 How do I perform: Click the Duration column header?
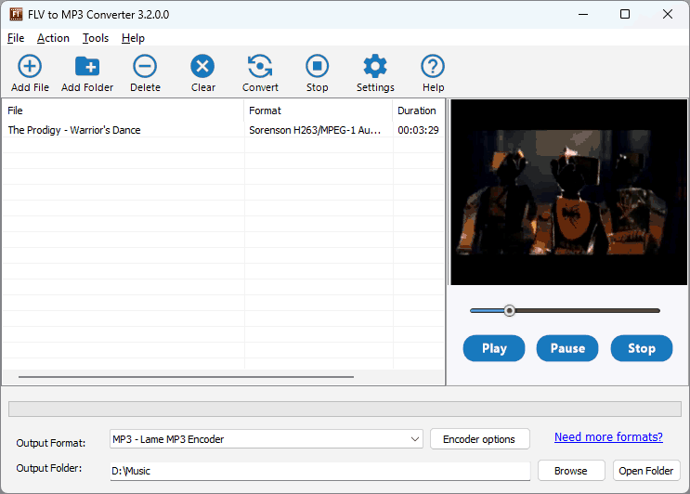[419, 110]
